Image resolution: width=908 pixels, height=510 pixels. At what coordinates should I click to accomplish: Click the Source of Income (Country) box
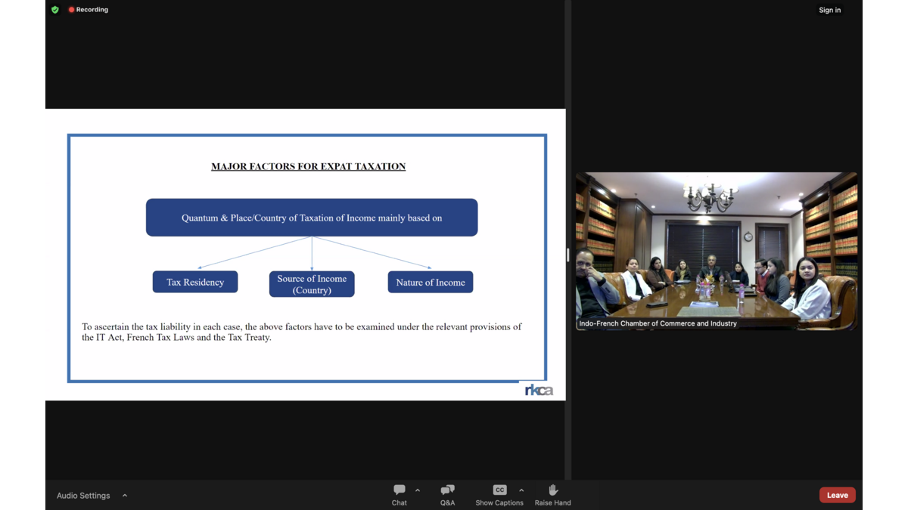click(x=312, y=284)
